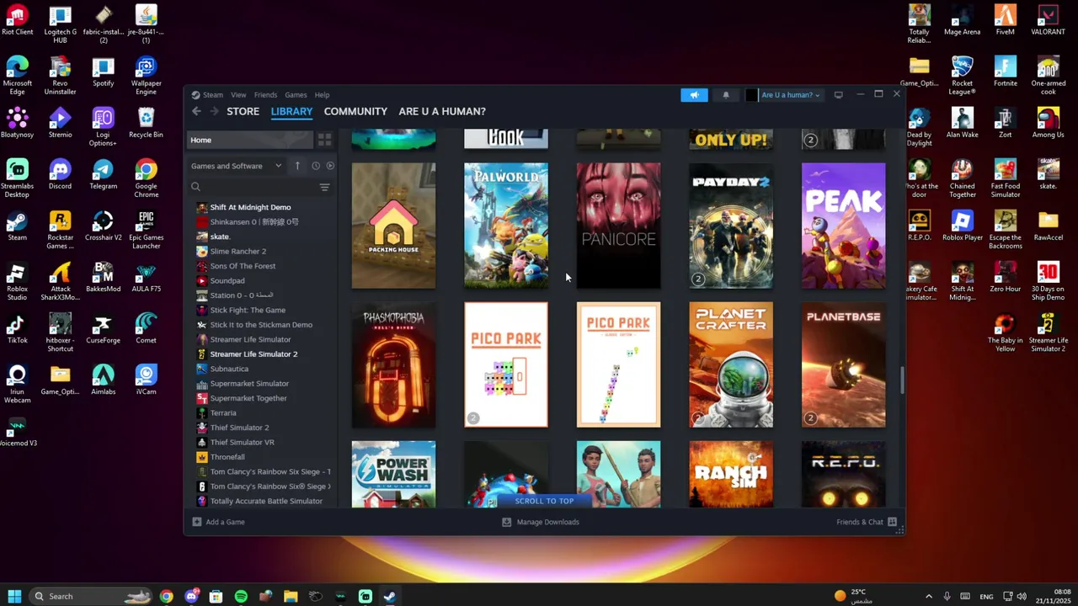The width and height of the screenshot is (1078, 606).
Task: Open Spotify desktop shortcut
Action: pyautogui.click(x=103, y=72)
